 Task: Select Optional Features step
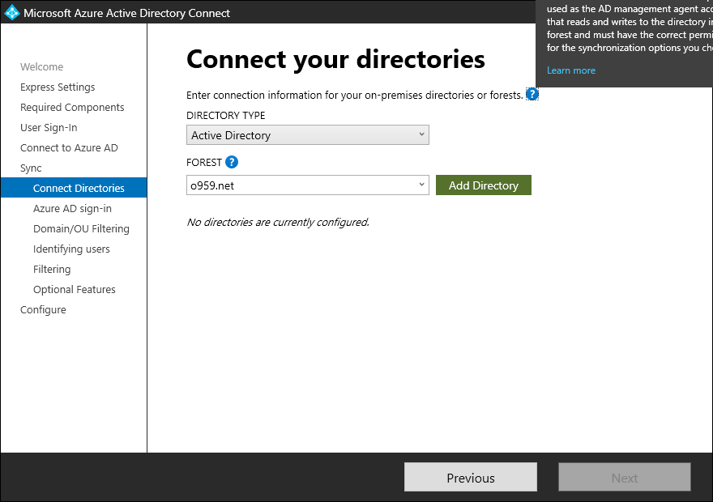[x=74, y=289]
